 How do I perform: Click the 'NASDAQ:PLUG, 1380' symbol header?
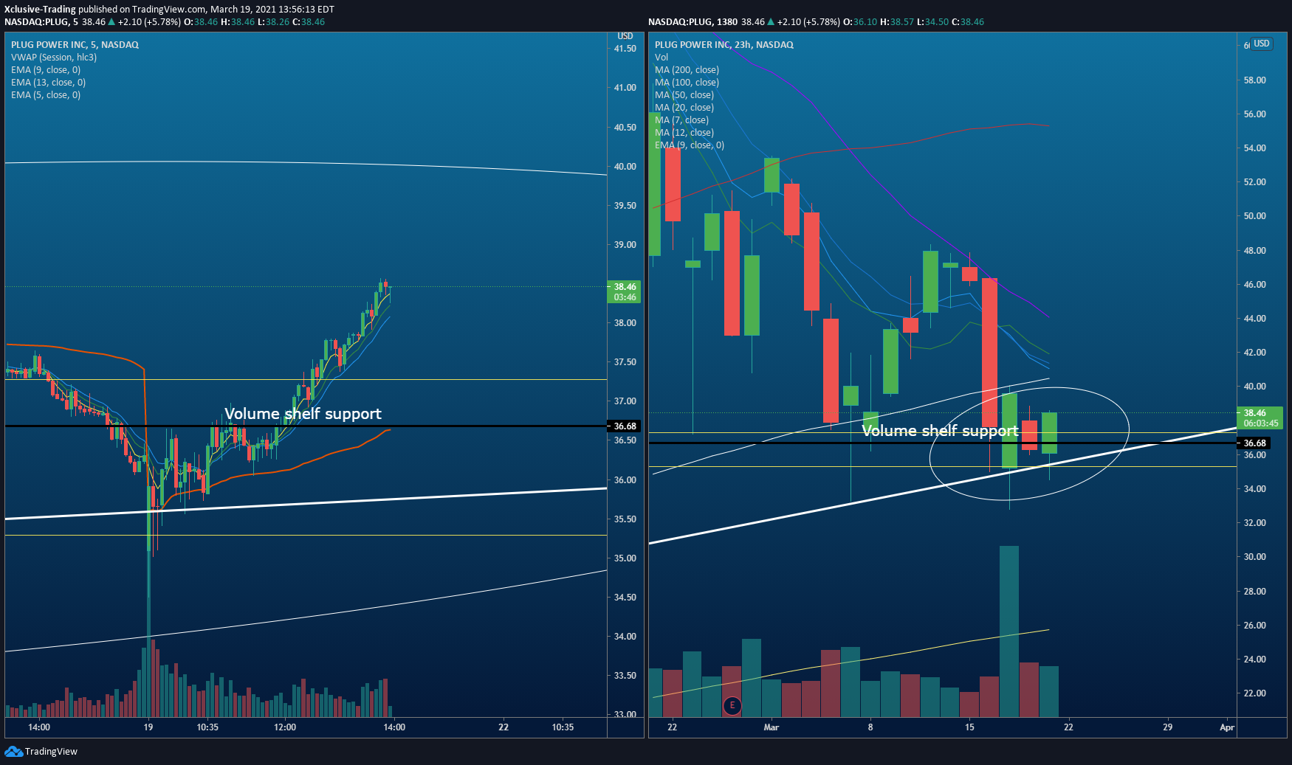[x=693, y=22]
